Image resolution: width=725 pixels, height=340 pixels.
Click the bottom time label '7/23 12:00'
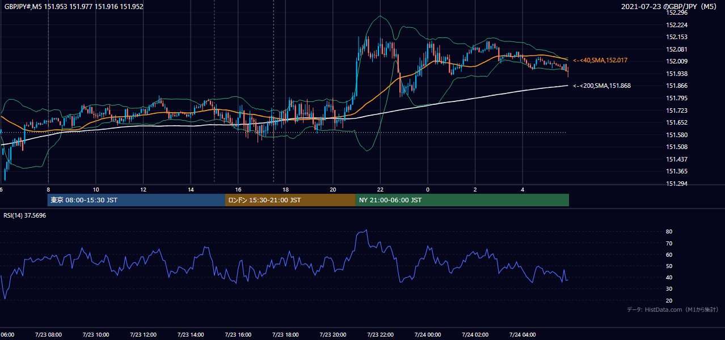(143, 335)
